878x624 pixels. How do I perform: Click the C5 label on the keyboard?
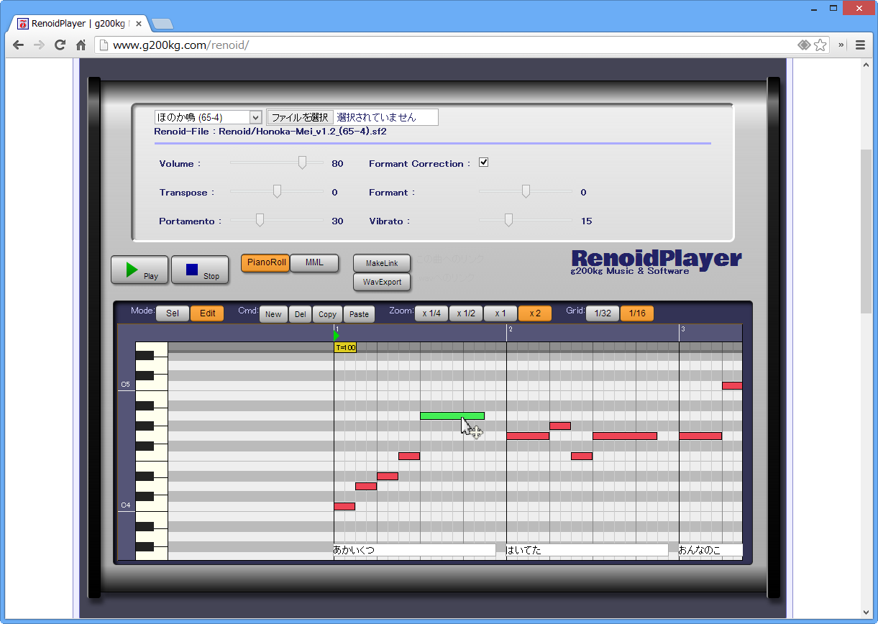[125, 385]
